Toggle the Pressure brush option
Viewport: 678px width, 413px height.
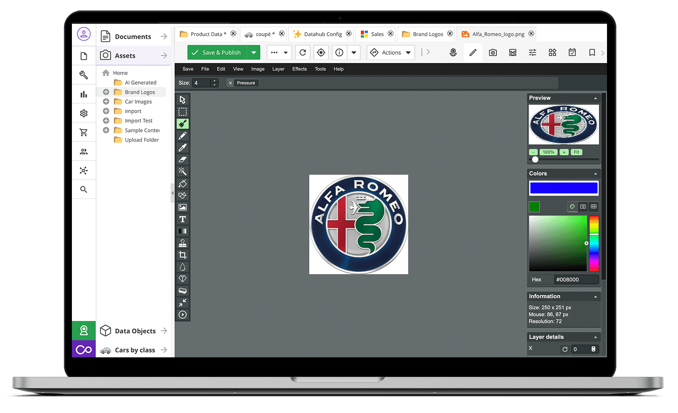pyautogui.click(x=243, y=83)
